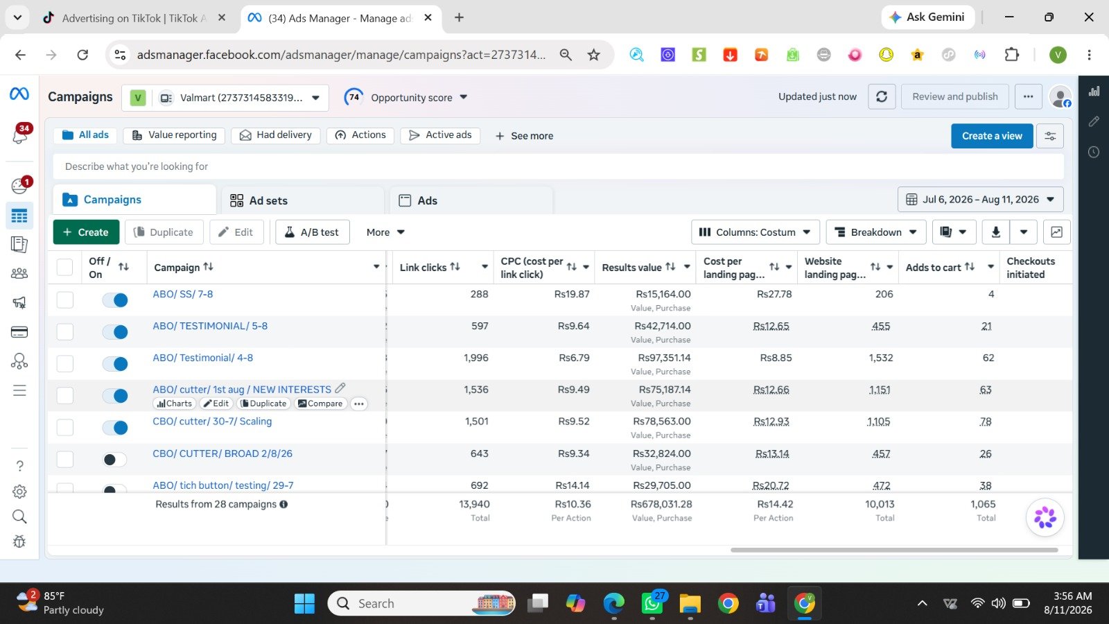Open Help question mark icon

(19, 466)
